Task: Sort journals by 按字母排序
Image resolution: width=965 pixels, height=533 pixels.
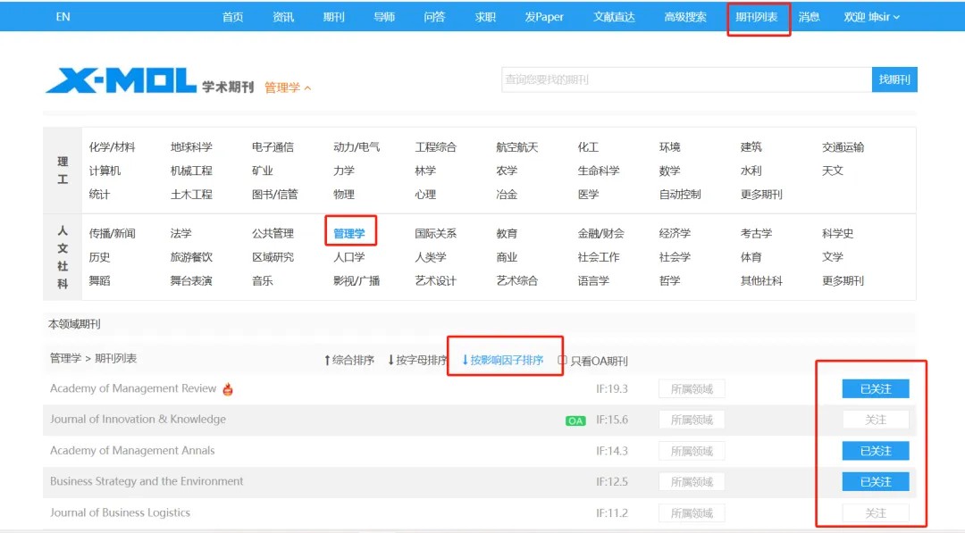Action: coord(416,361)
